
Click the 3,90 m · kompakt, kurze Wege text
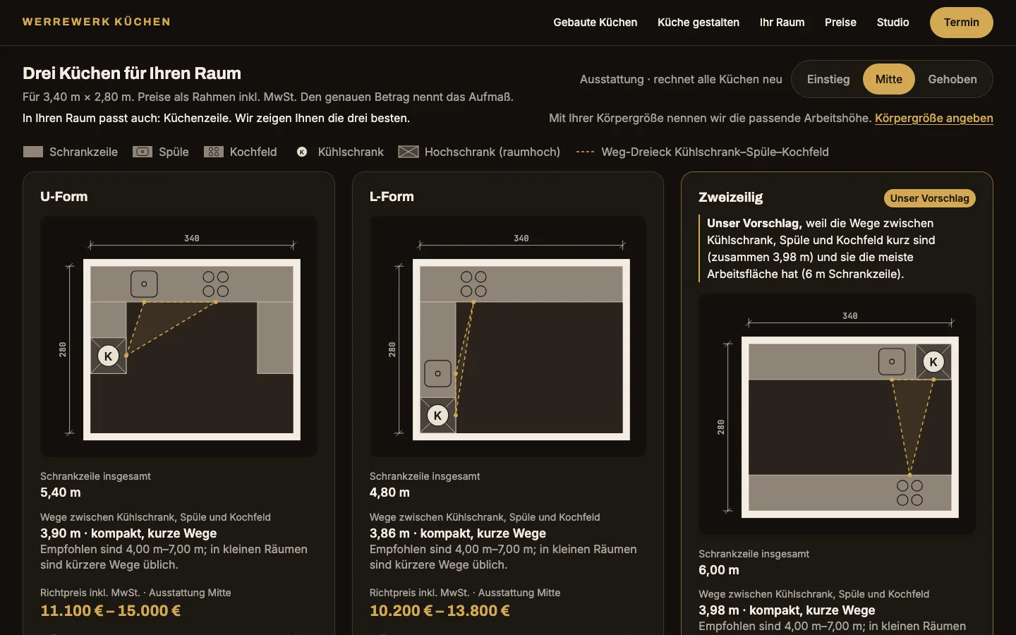pos(128,533)
